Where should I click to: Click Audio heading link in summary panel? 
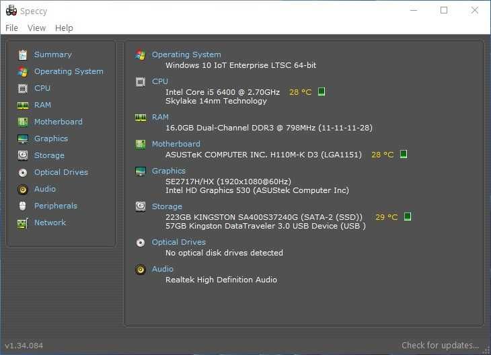click(x=163, y=269)
